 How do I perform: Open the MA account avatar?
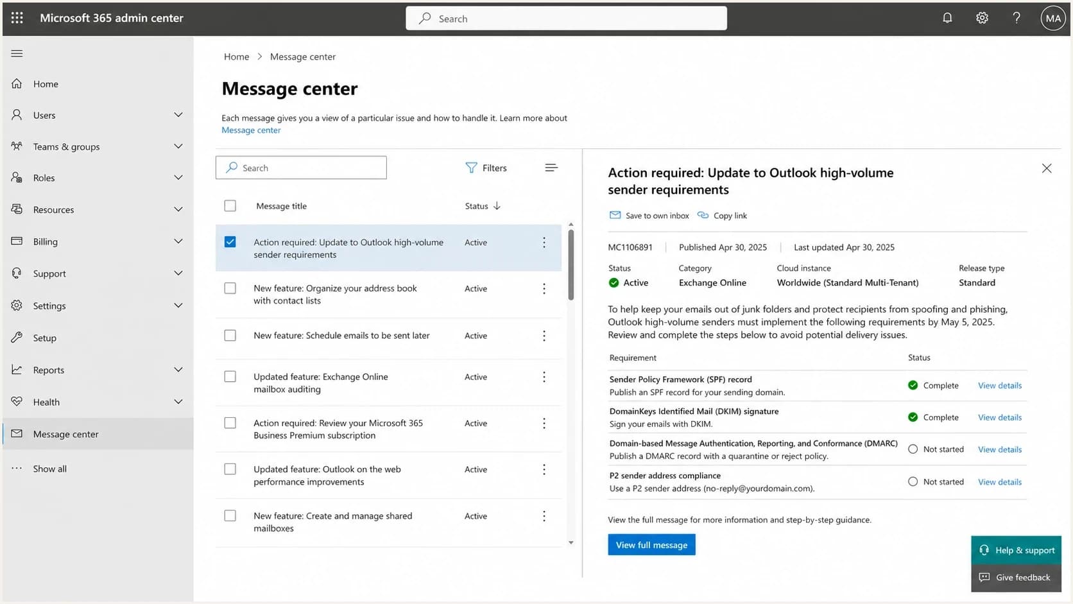click(1053, 19)
